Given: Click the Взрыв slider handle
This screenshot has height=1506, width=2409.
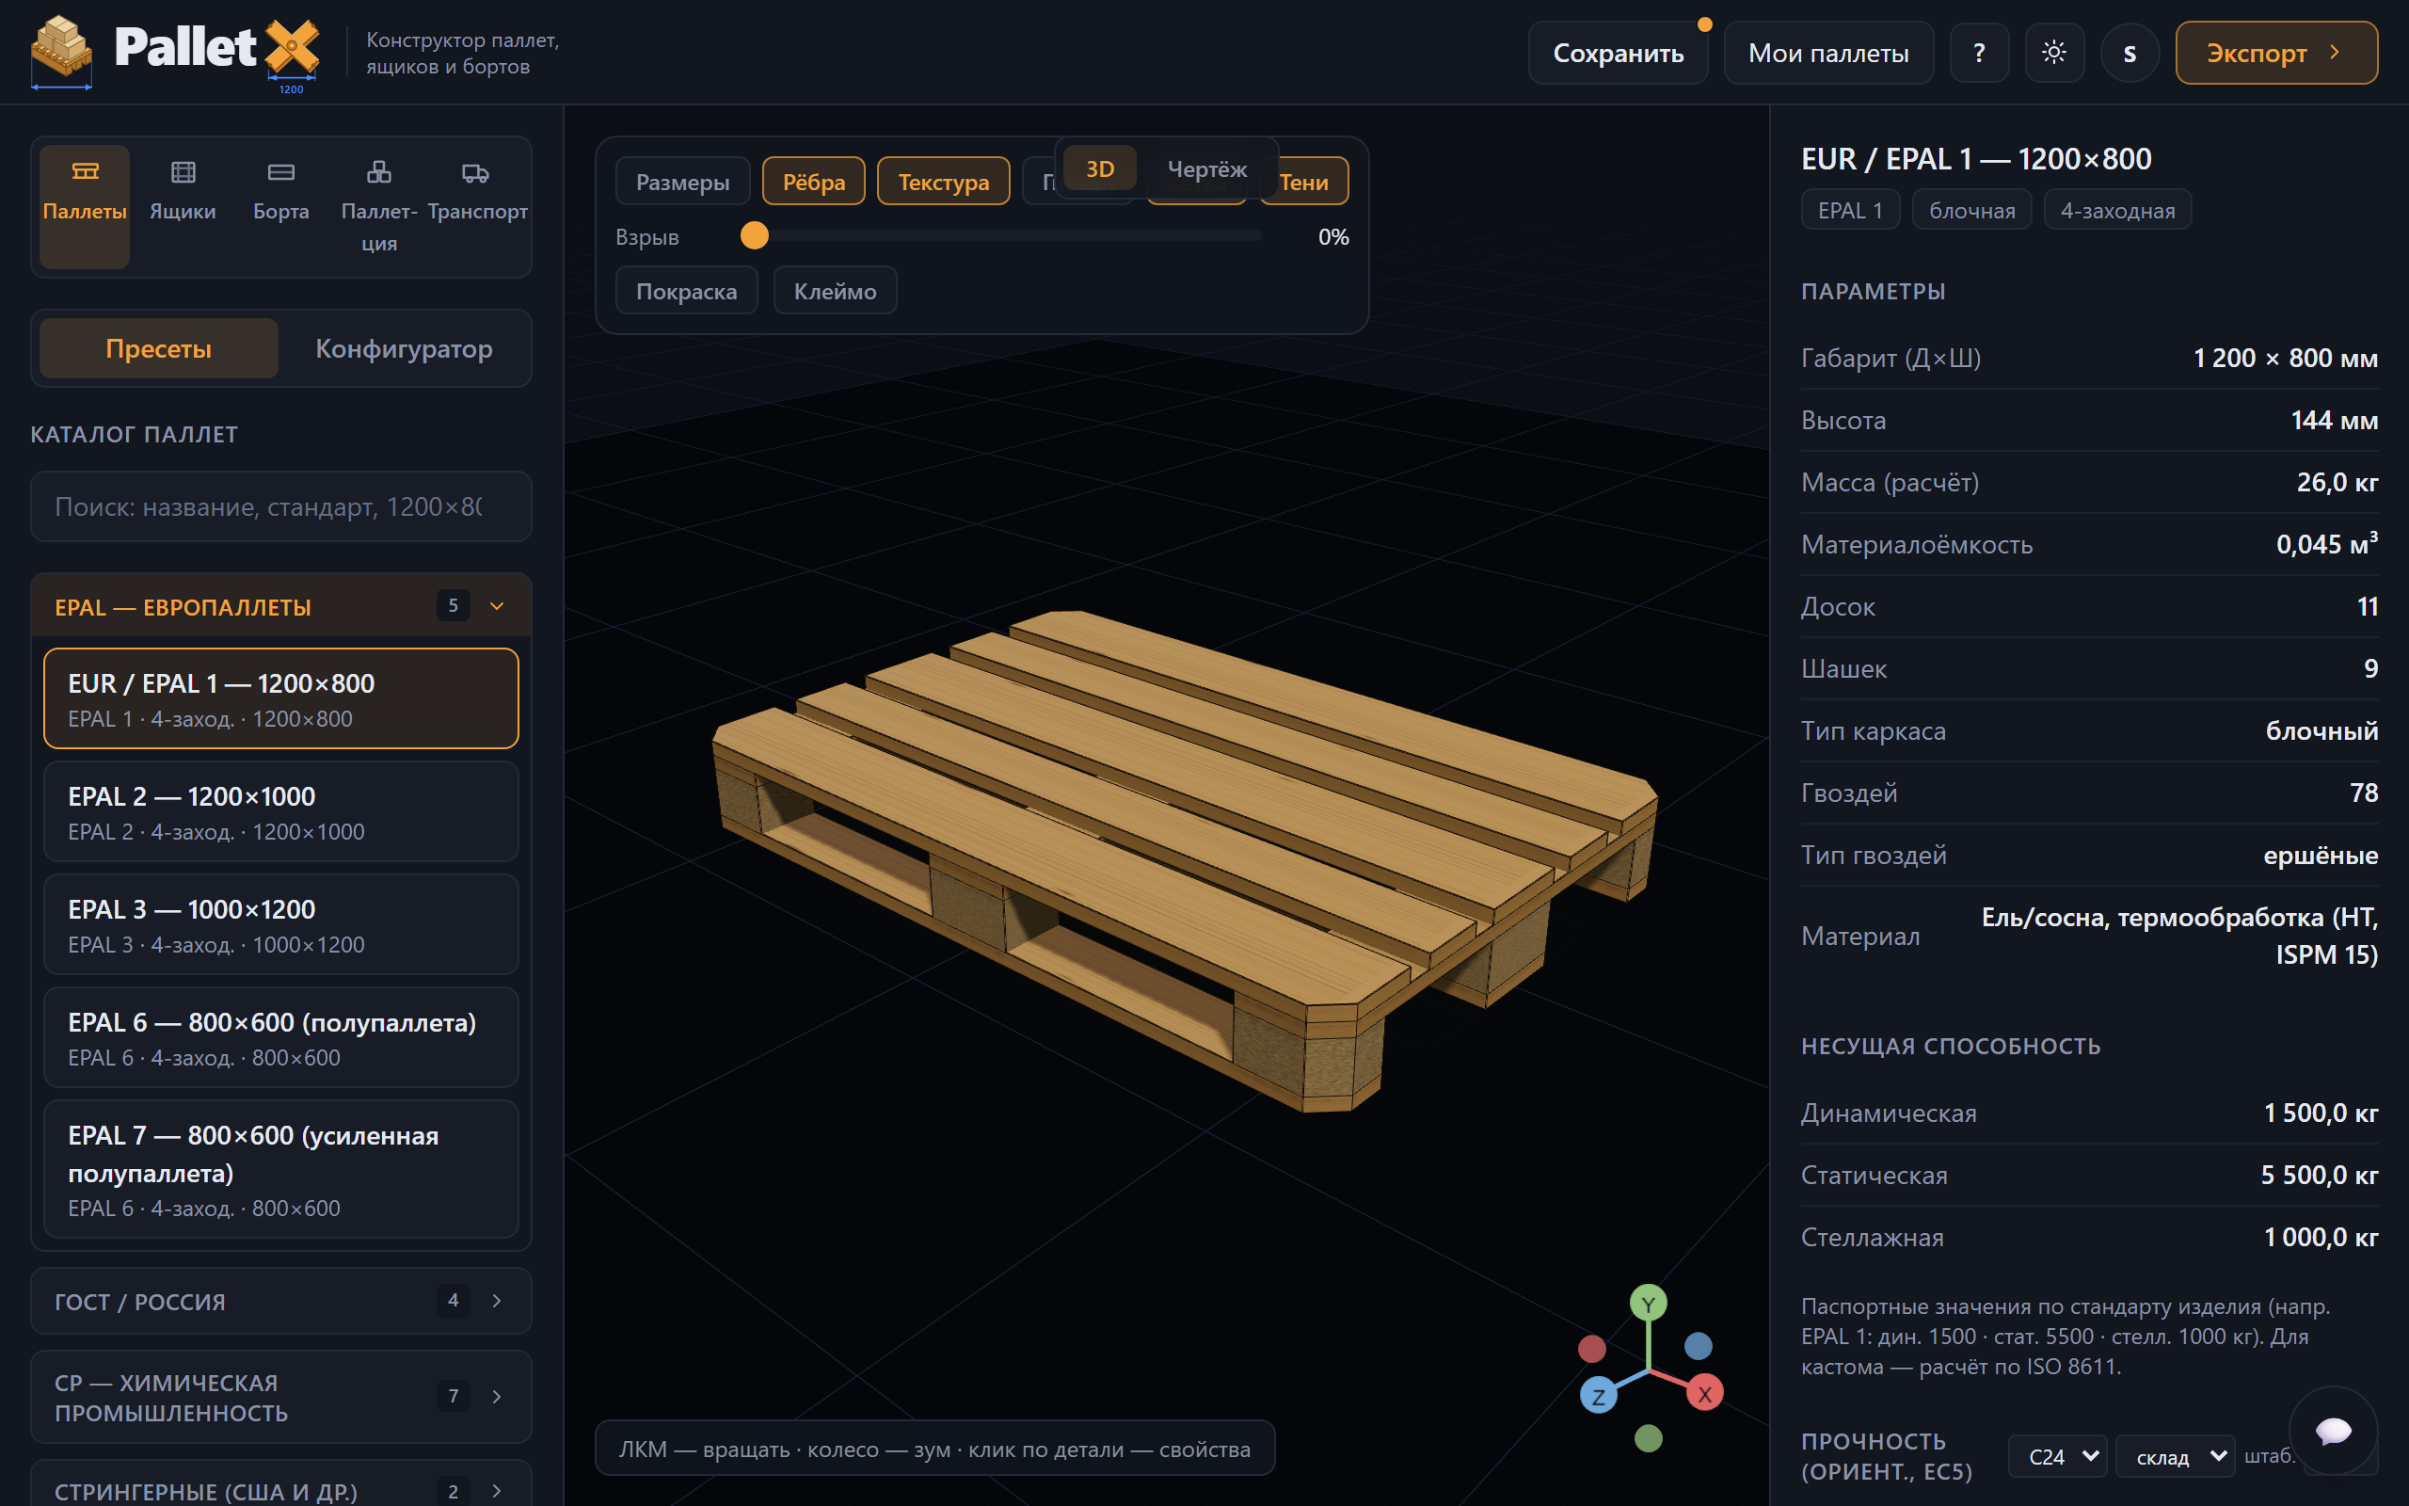Looking at the screenshot, I should coord(755,236).
